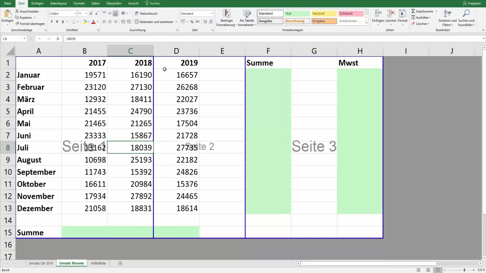Toggle underline U formatting
Viewport: 486px width, 273px height.
point(63,22)
